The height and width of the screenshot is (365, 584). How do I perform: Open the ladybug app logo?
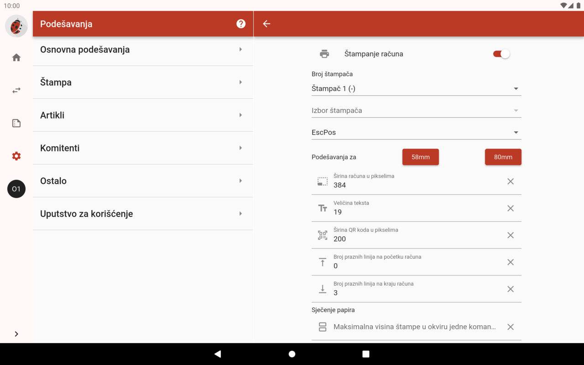click(16, 26)
